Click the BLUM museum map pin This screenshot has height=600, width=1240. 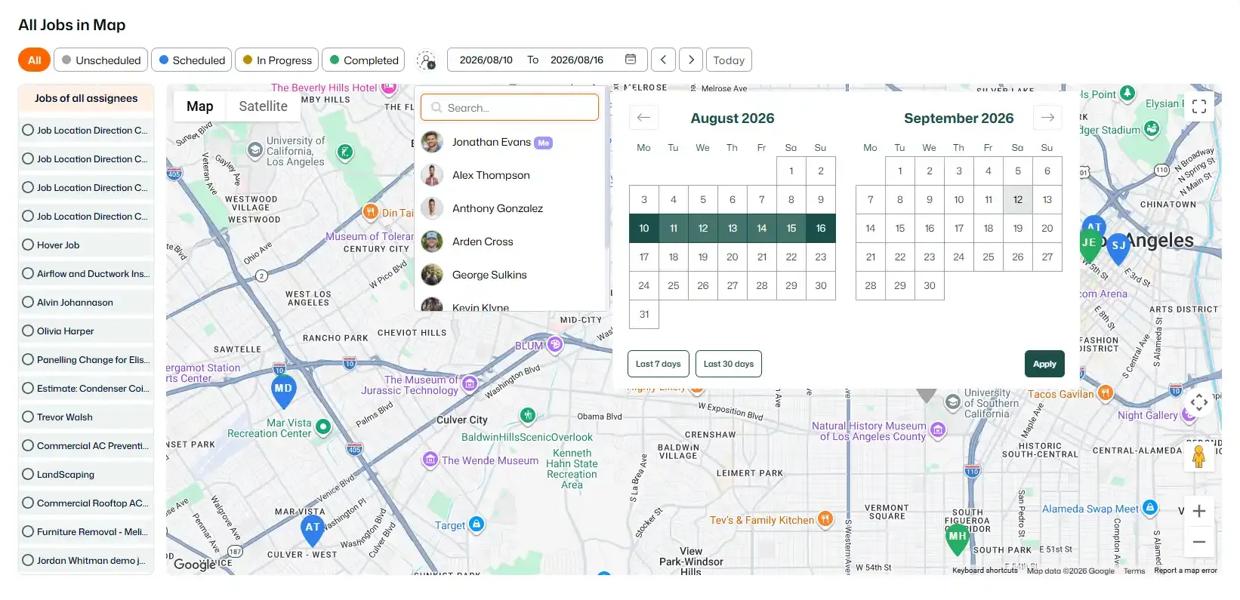(x=555, y=345)
